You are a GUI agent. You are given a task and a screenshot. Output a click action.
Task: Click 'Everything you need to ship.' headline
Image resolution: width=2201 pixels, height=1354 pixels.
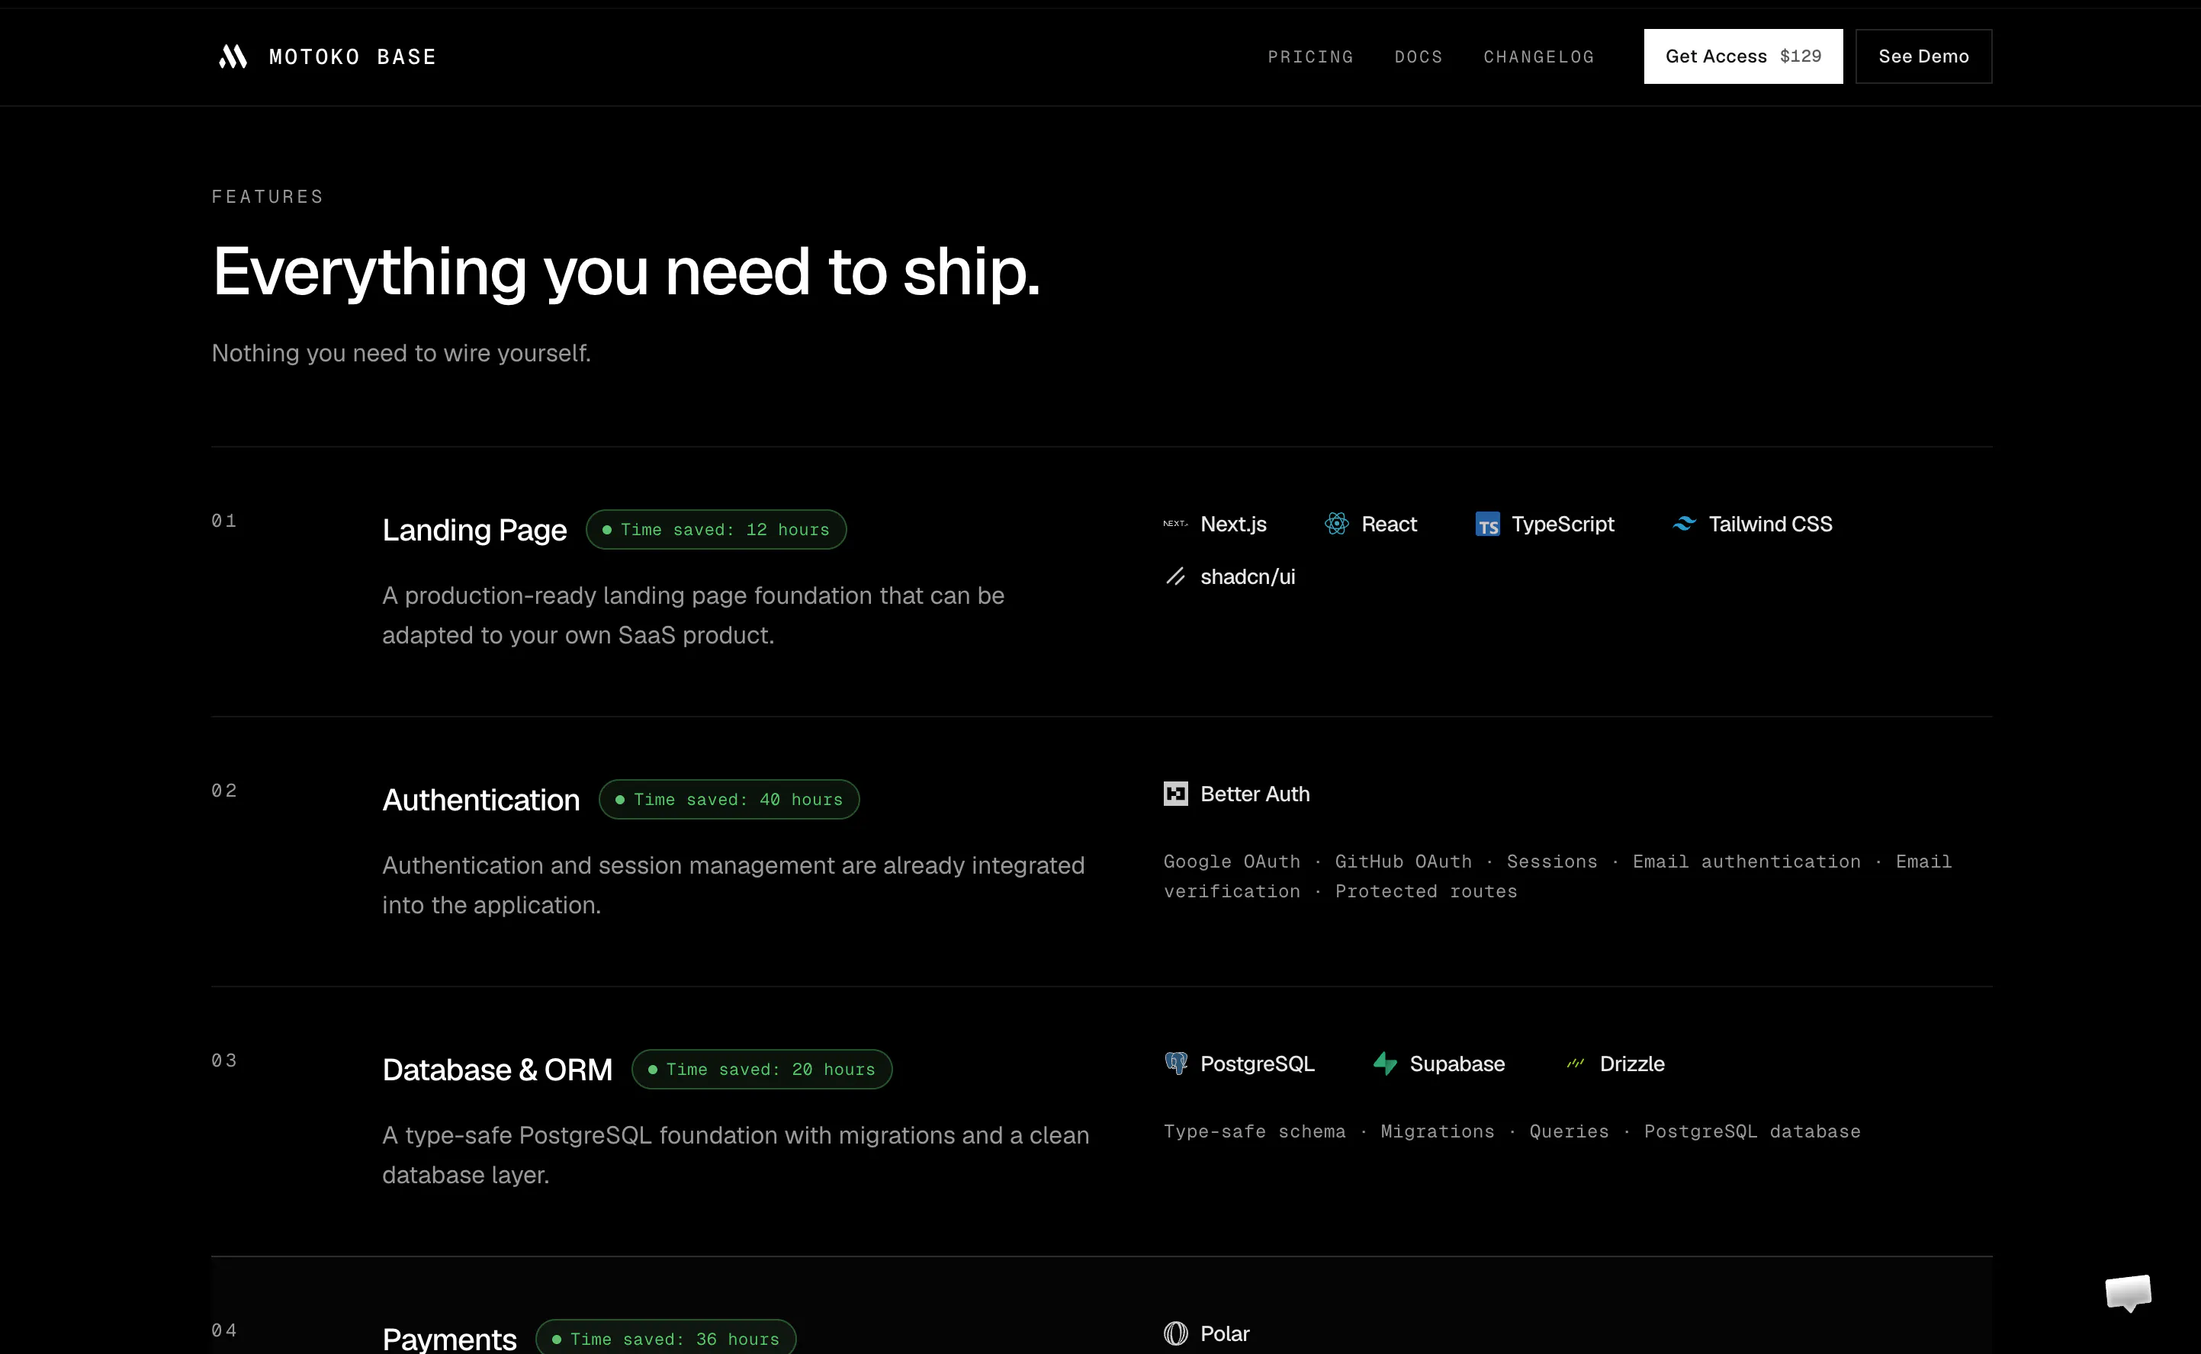pyautogui.click(x=626, y=272)
